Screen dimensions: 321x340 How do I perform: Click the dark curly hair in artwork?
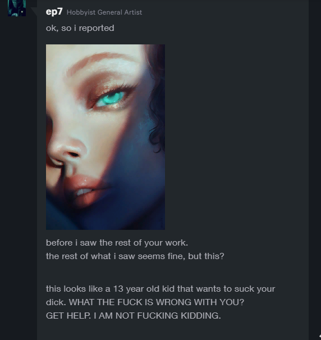click(157, 98)
